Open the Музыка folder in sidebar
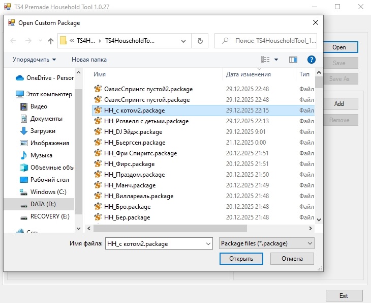 click(x=41, y=155)
